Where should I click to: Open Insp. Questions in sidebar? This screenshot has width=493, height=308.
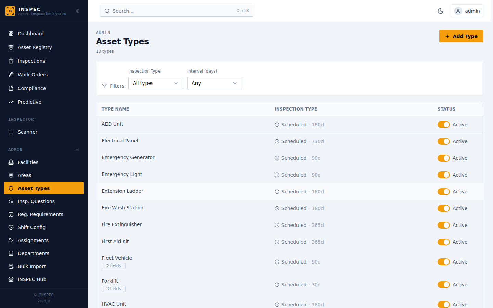click(x=44, y=201)
